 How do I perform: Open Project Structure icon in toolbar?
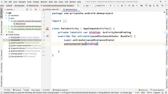[141, 5]
